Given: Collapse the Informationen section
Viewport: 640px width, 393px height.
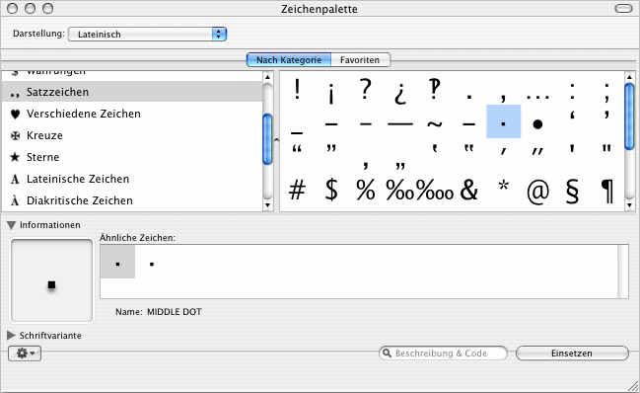Looking at the screenshot, I should click(x=12, y=225).
